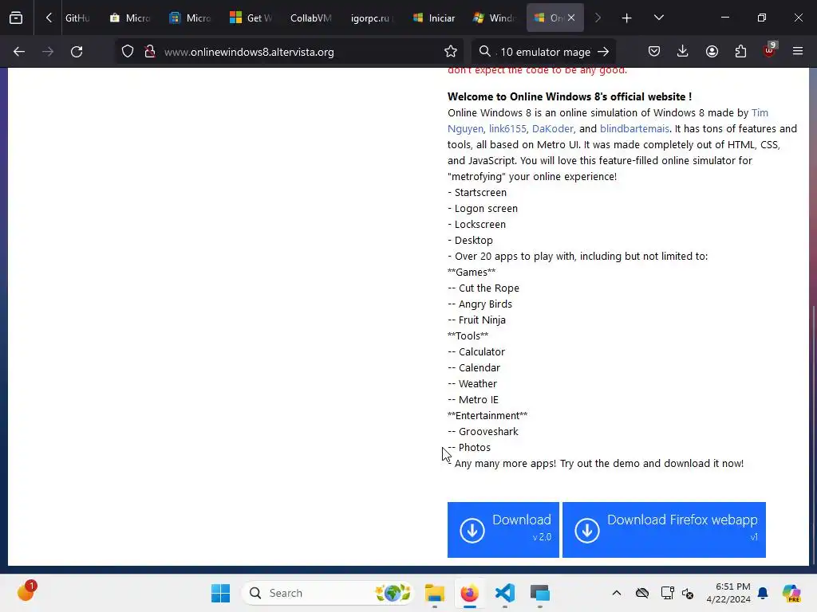Image resolution: width=817 pixels, height=612 pixels.
Task: Open the notification bell
Action: click(763, 593)
